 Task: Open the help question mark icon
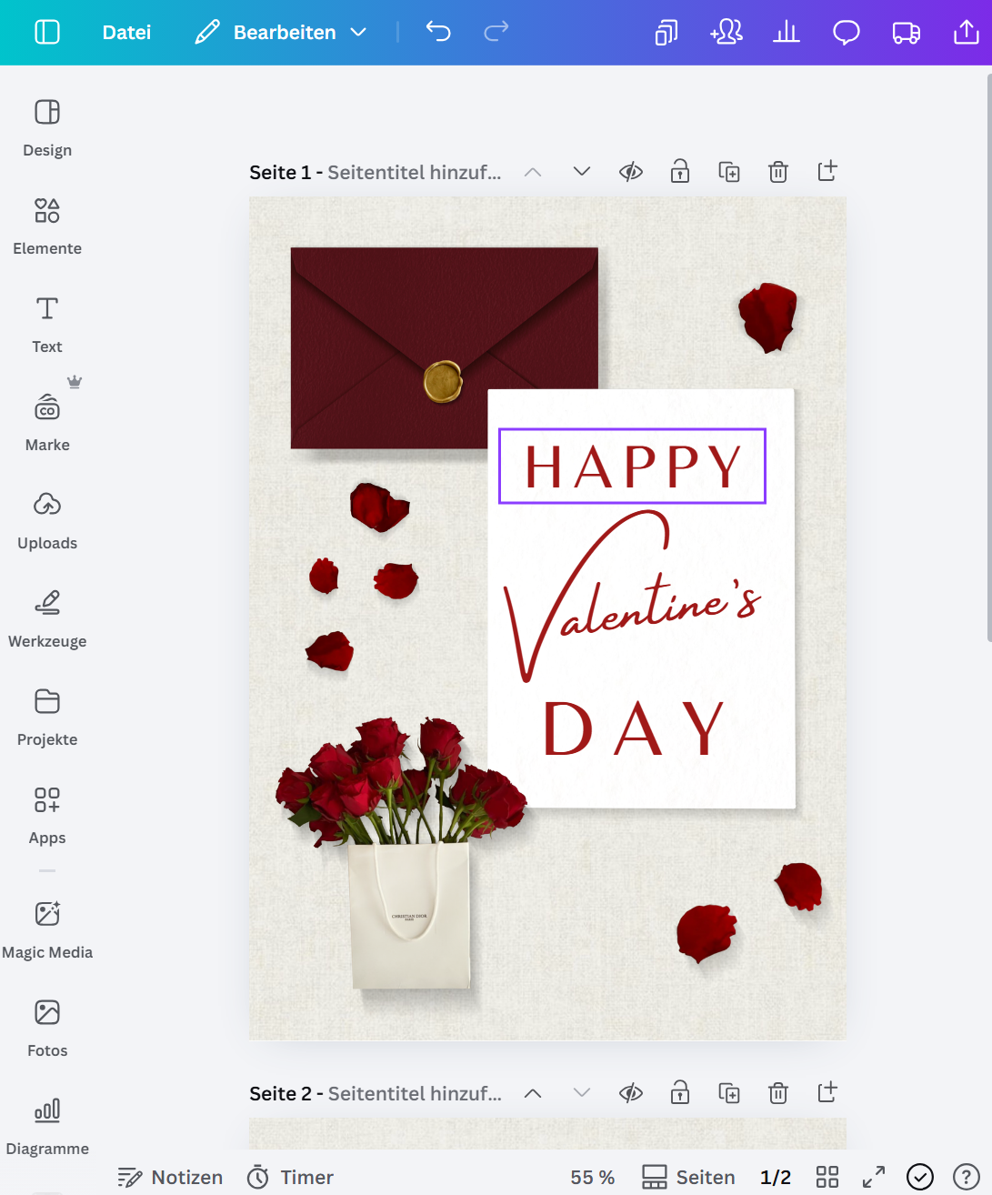pyautogui.click(x=967, y=1177)
